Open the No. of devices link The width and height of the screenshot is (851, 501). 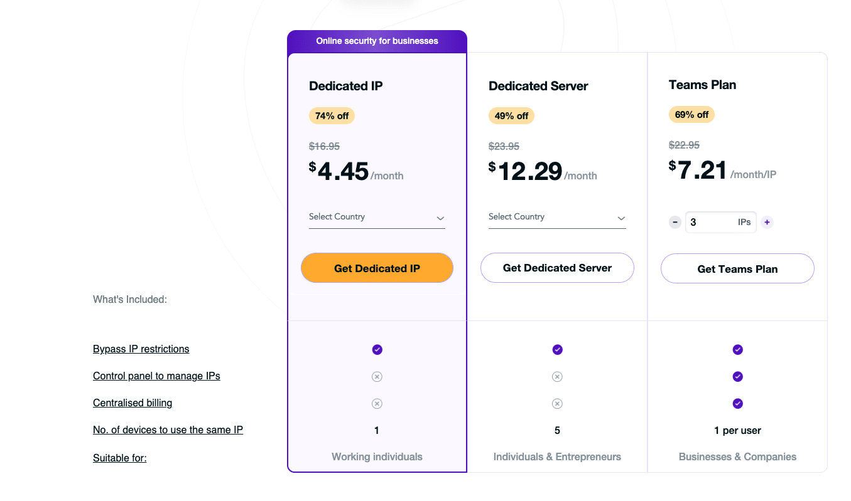168,430
